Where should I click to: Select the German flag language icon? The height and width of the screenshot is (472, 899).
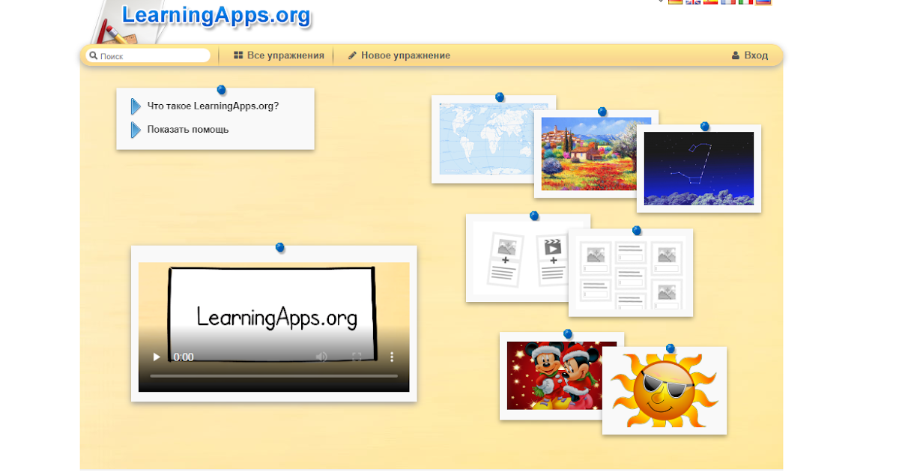(676, 2)
